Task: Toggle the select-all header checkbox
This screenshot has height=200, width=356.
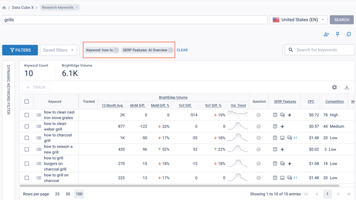Action: click(x=27, y=102)
